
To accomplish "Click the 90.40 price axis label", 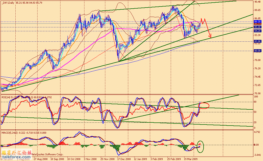I will pyautogui.click(x=258, y=2).
